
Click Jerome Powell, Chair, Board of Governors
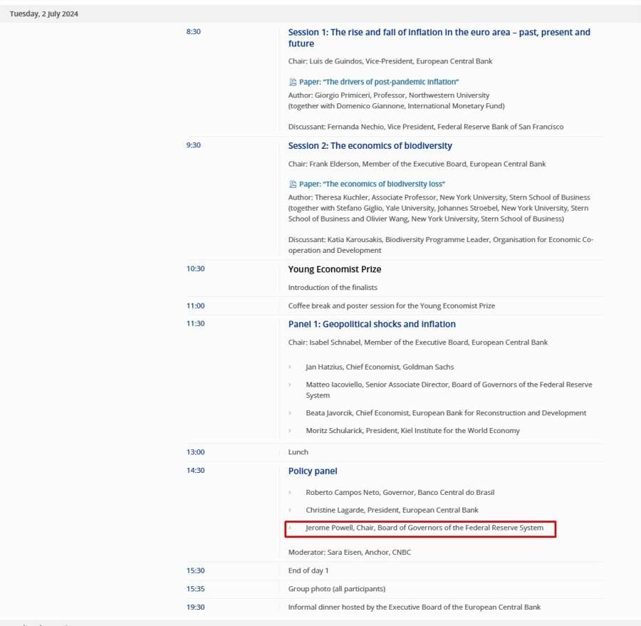[424, 528]
